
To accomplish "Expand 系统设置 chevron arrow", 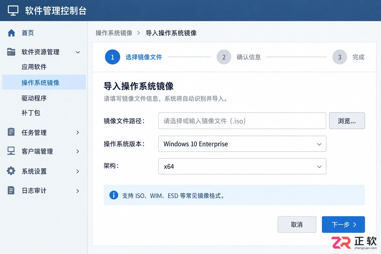I will tap(78, 171).
